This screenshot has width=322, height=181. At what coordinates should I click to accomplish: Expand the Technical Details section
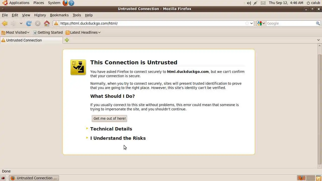click(x=111, y=129)
